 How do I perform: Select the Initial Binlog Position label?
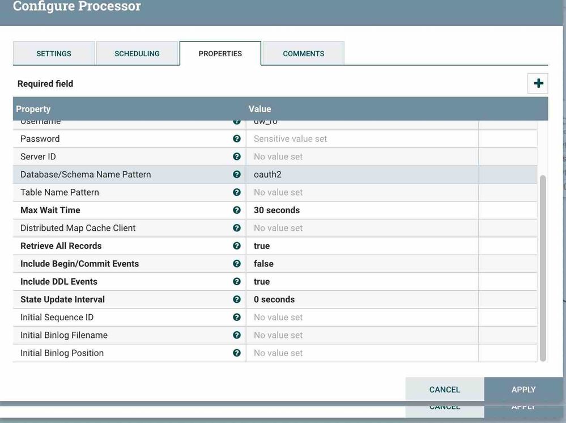click(x=62, y=353)
